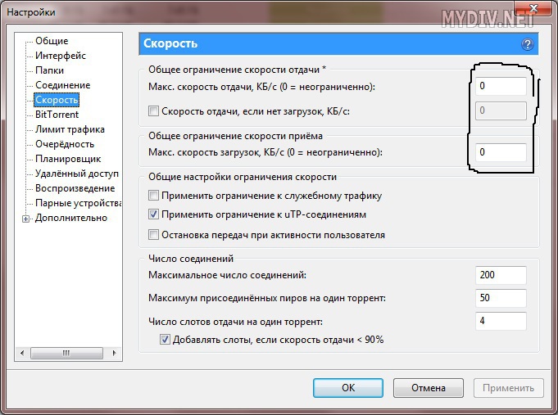Enable Скорость отдачи, если нет загрузок checkbox
The image size is (558, 415).
point(153,111)
